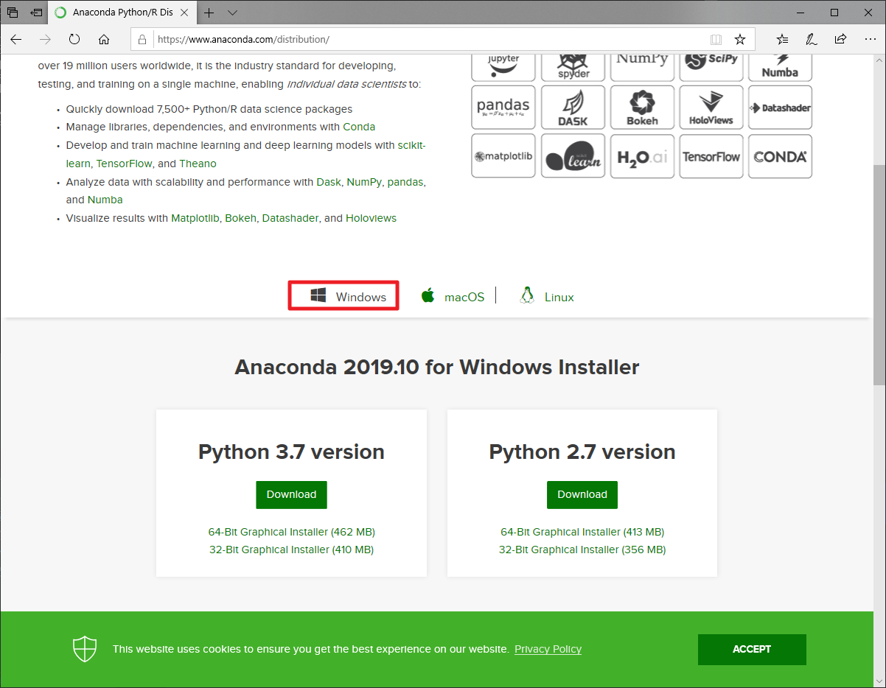Select the Linux installer tab
Screen dimensions: 886x688
click(x=546, y=297)
